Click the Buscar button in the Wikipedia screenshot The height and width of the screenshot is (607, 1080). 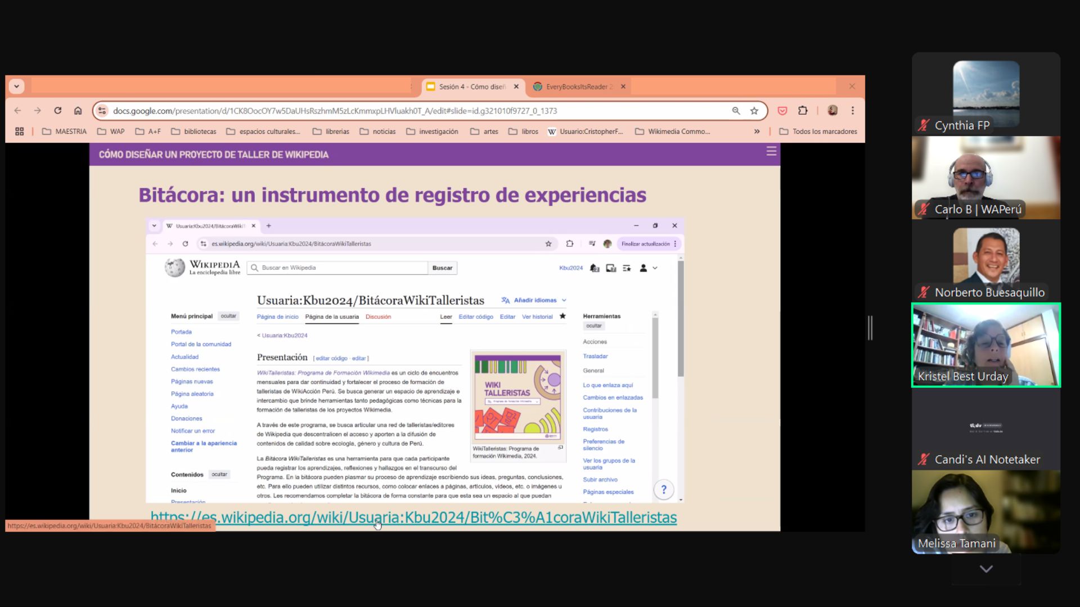442,268
